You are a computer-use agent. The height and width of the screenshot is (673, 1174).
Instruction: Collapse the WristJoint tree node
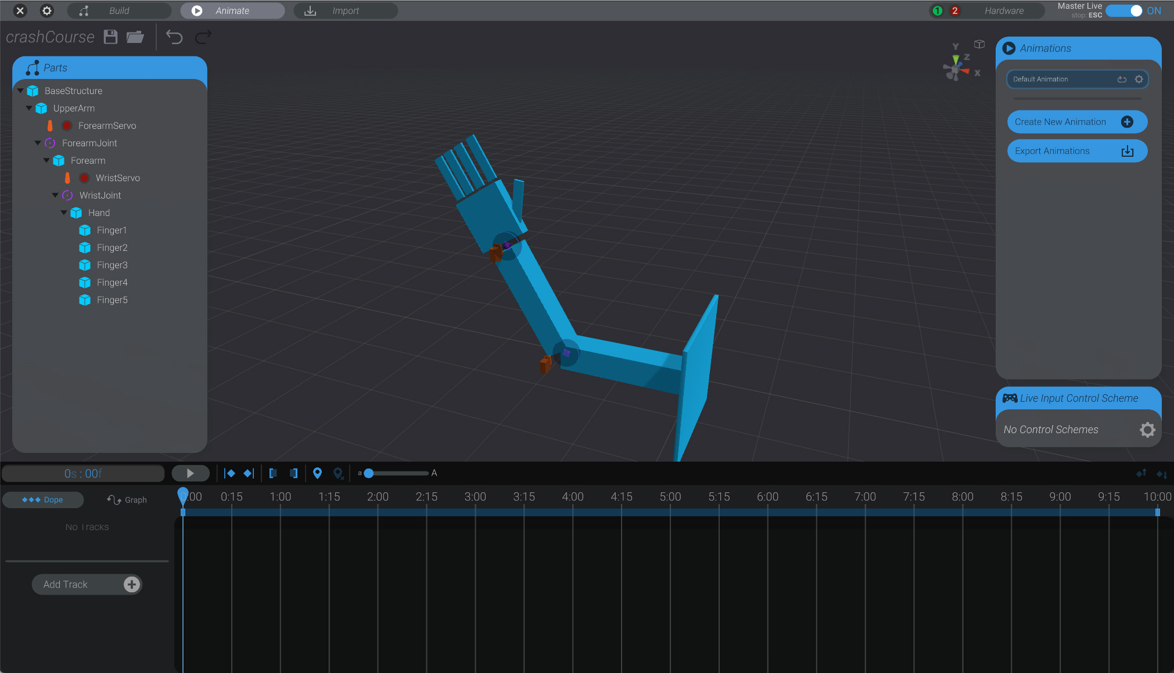[x=54, y=195]
